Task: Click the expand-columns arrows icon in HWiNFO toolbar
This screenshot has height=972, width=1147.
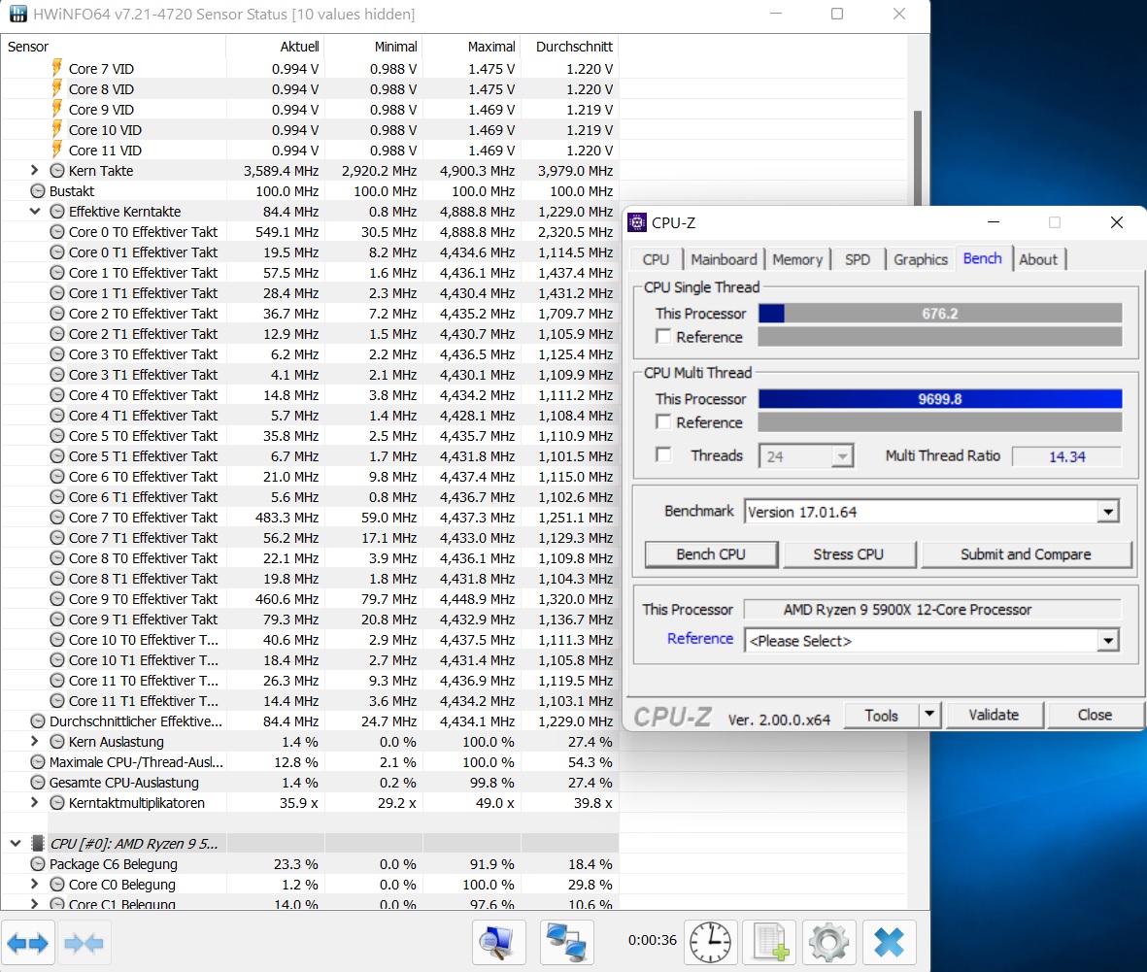Action: pos(28,944)
